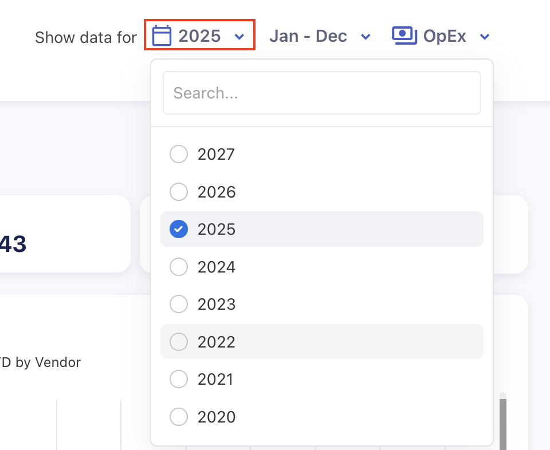The height and width of the screenshot is (450, 550).
Task: Choose the 2024 radio option
Action: click(179, 267)
